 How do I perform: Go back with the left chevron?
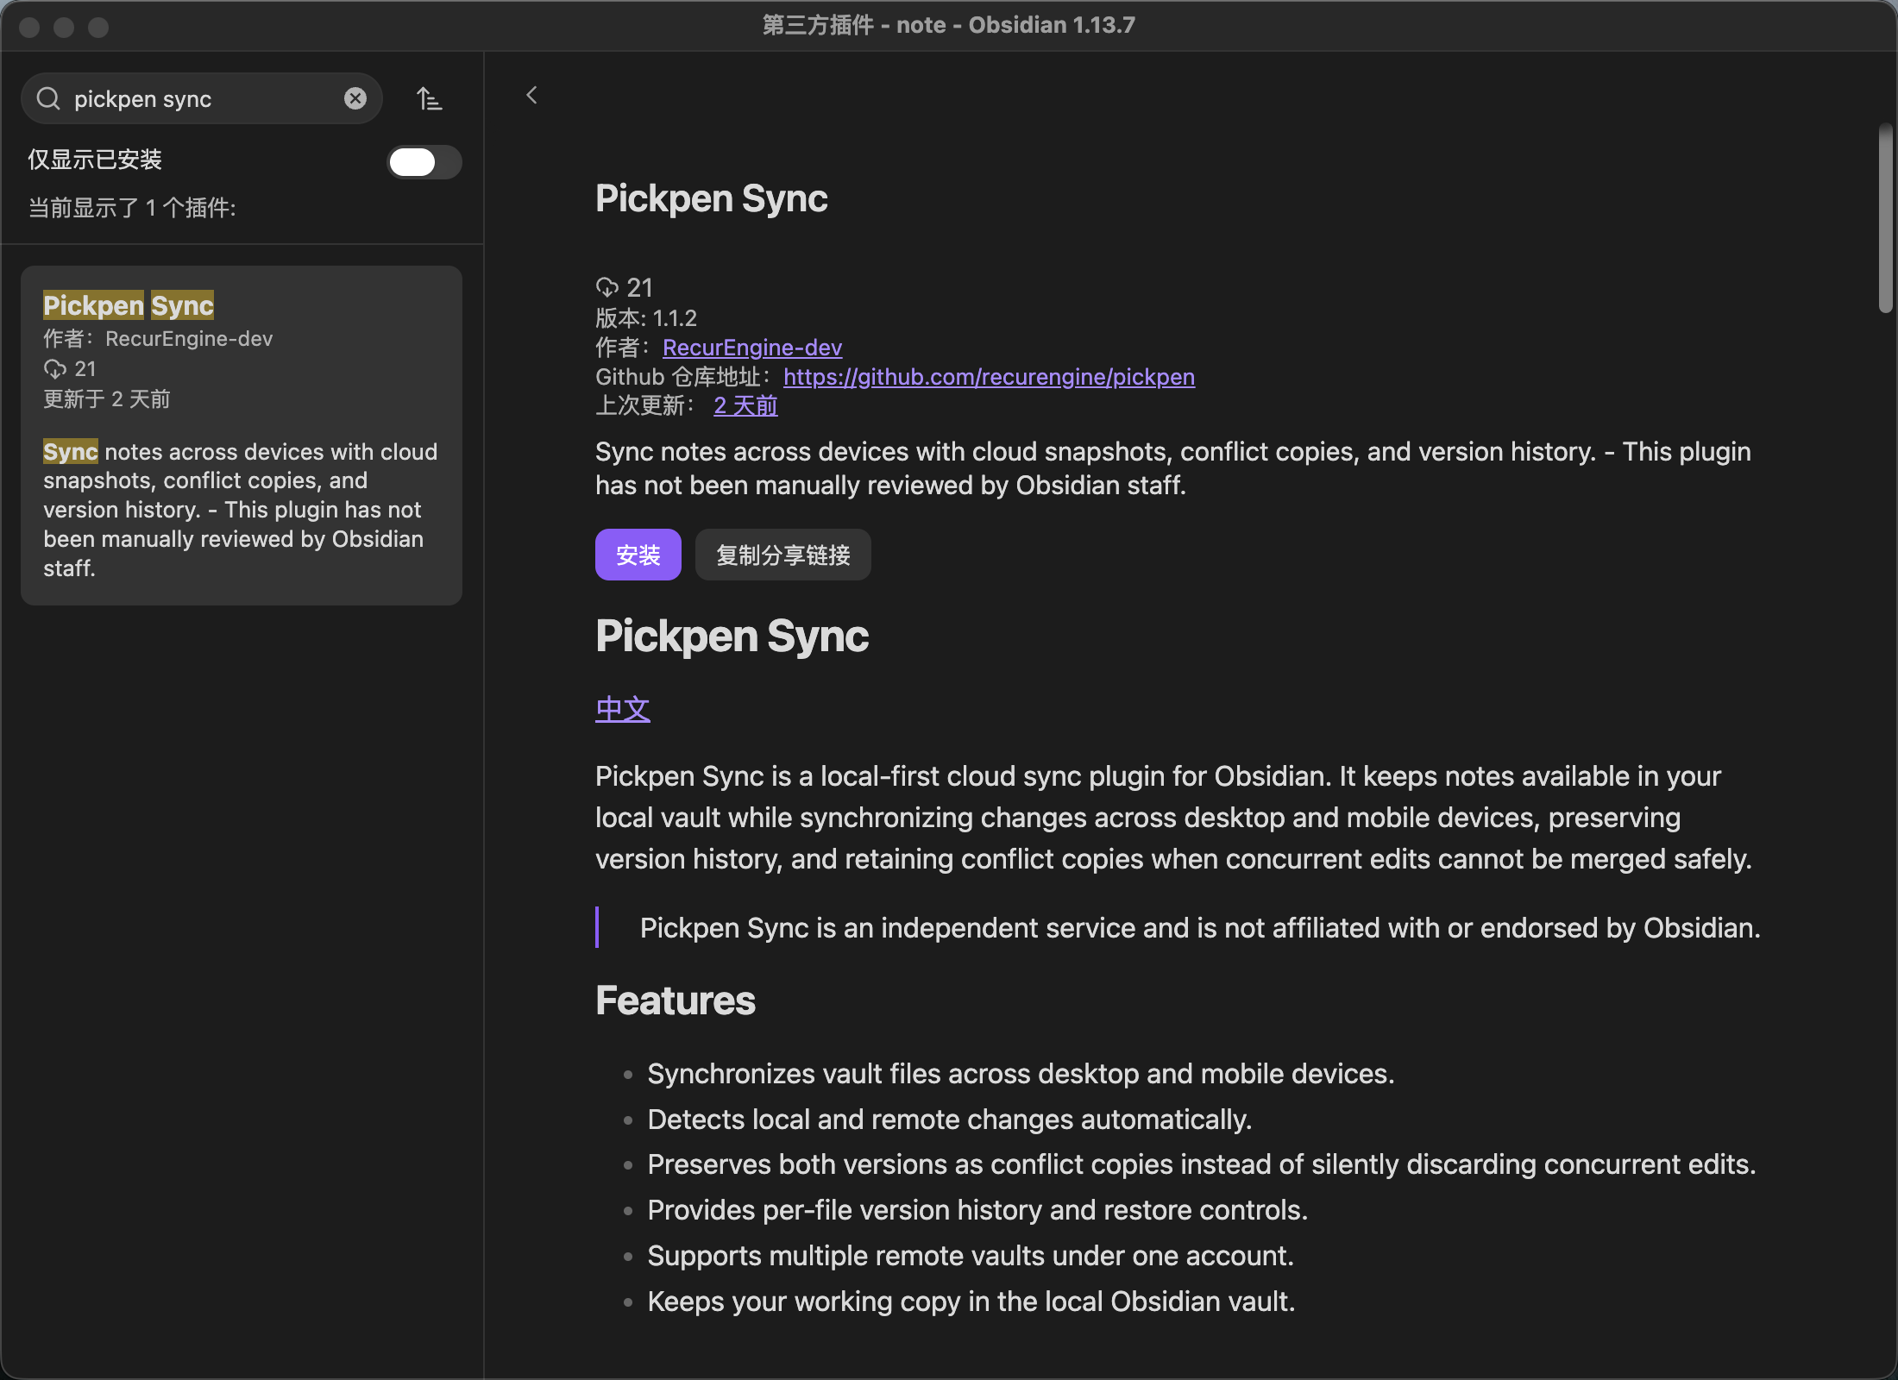(x=532, y=95)
